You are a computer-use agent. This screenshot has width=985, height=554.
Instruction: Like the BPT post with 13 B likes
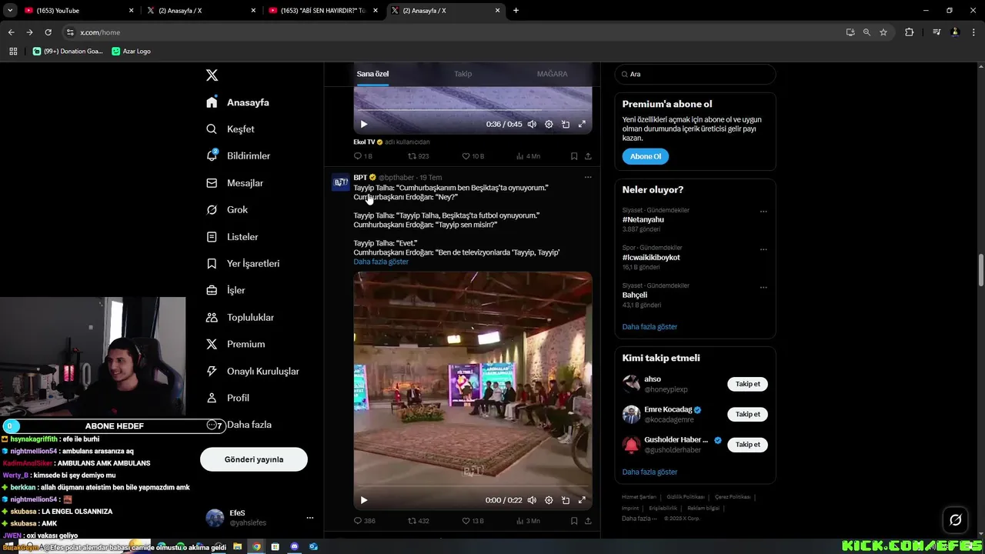[x=472, y=521]
